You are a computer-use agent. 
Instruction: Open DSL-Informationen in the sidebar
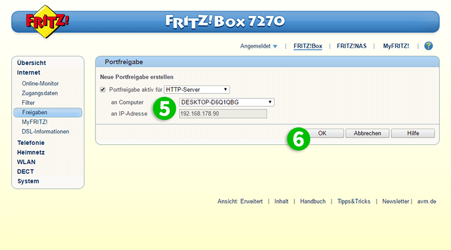[x=45, y=132]
